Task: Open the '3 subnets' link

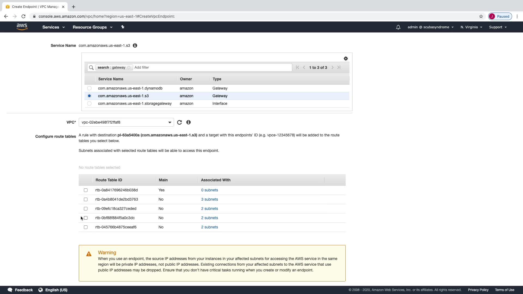Action: (209, 199)
